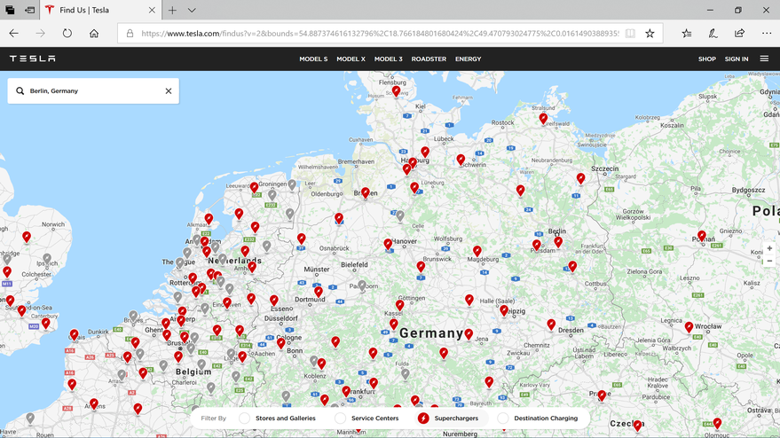
Task: Open the Roadster menu item
Action: click(429, 59)
